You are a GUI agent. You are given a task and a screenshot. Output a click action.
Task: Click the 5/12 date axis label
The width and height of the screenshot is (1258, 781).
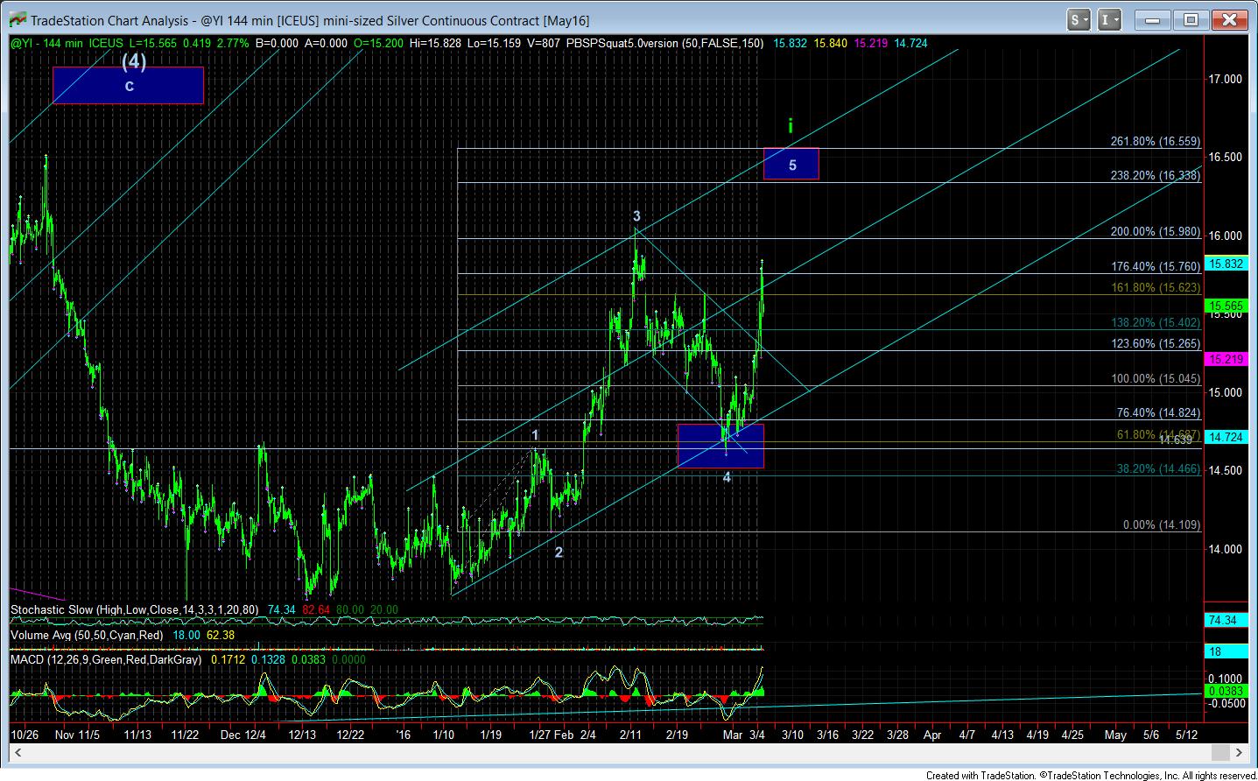[x=1186, y=735]
